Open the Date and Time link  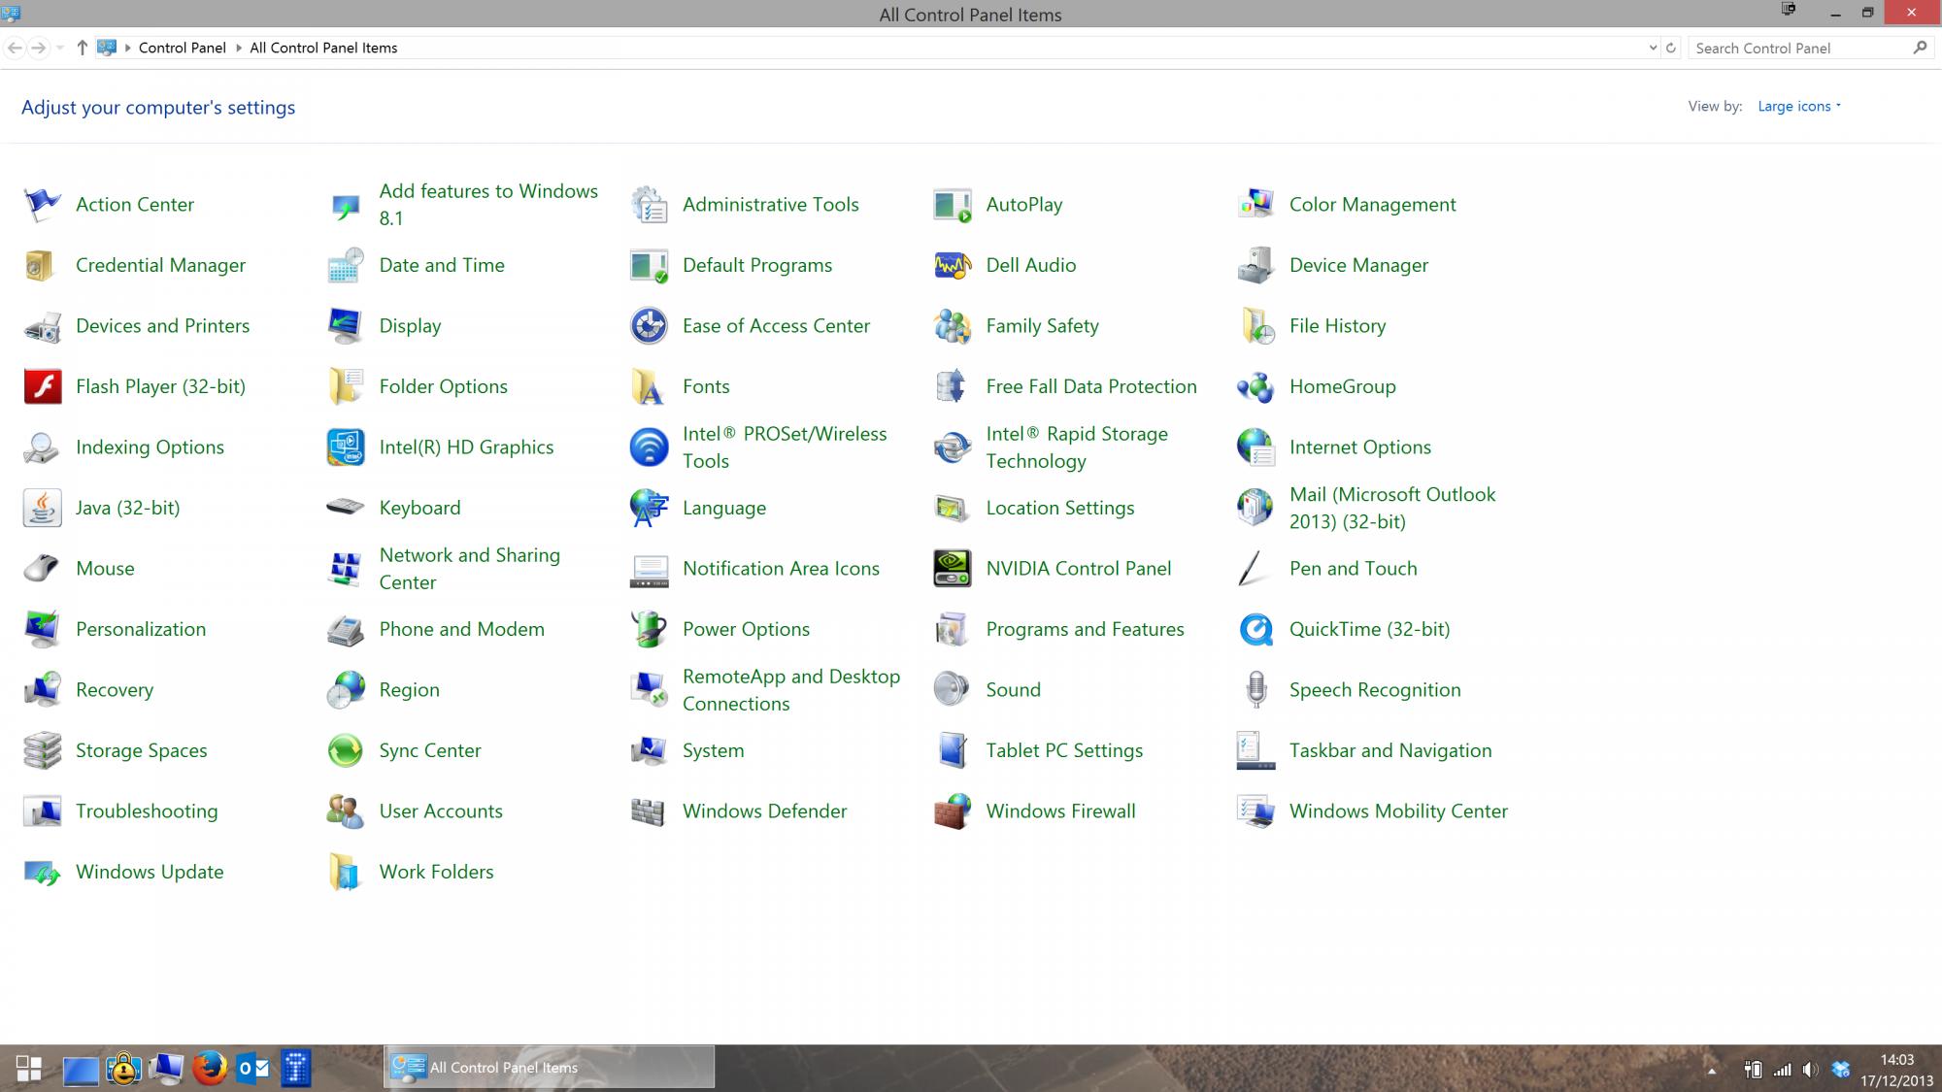click(442, 265)
